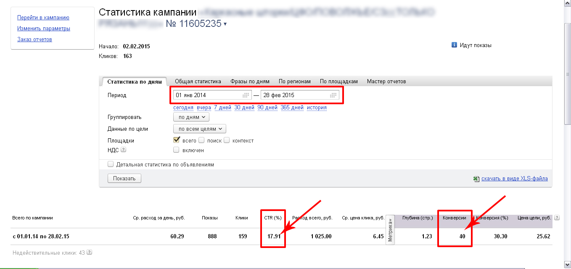This screenshot has height=269, width=571.
Task: Click the conversions value 40
Action: click(x=462, y=236)
